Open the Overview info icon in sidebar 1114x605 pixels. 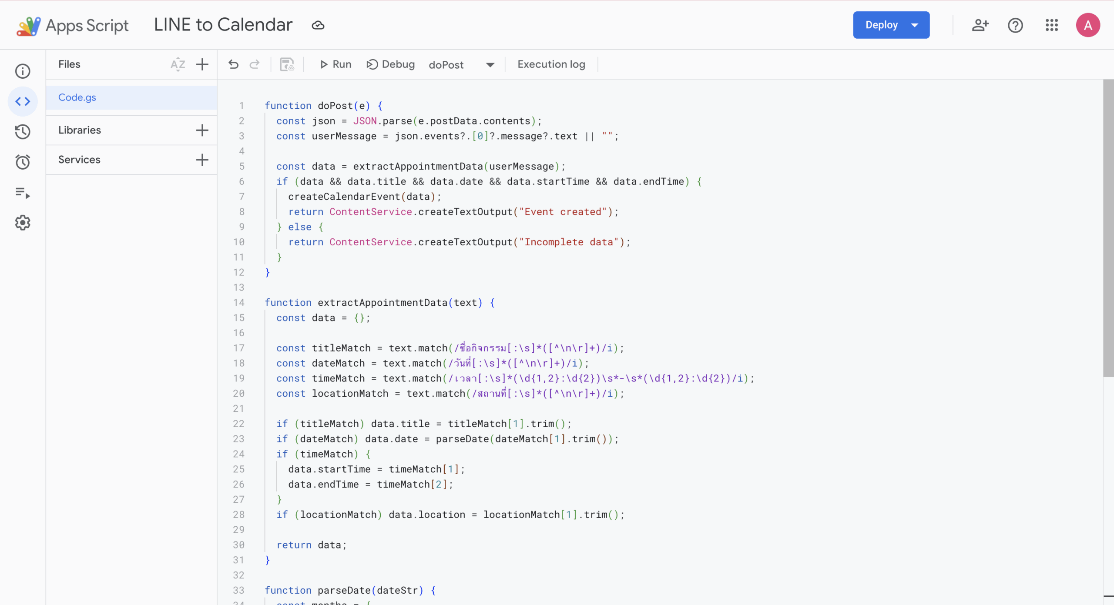click(x=23, y=71)
